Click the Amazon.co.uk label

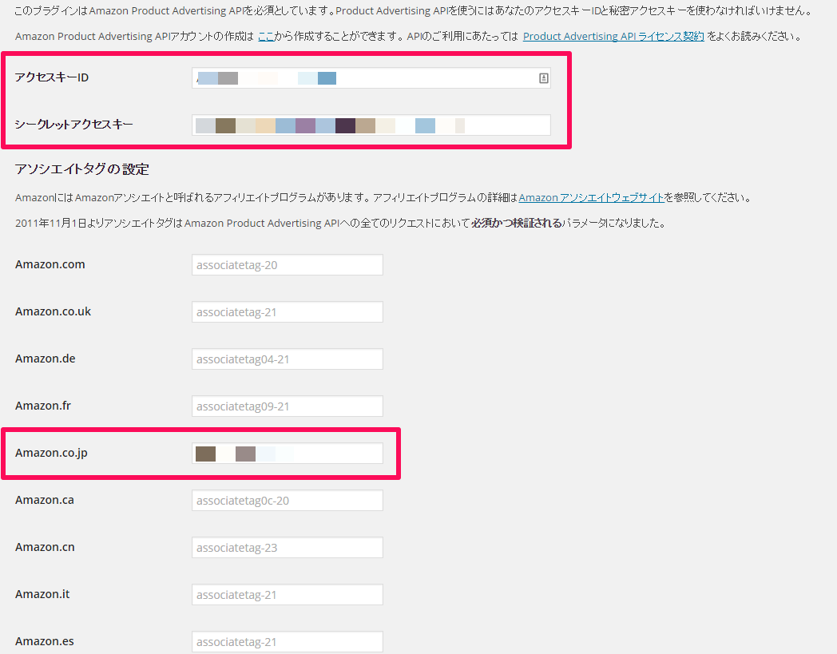53,311
